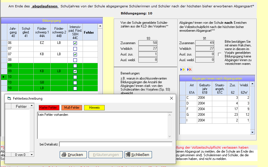Click down arrow of Fehler list navigator

tap(32, 155)
